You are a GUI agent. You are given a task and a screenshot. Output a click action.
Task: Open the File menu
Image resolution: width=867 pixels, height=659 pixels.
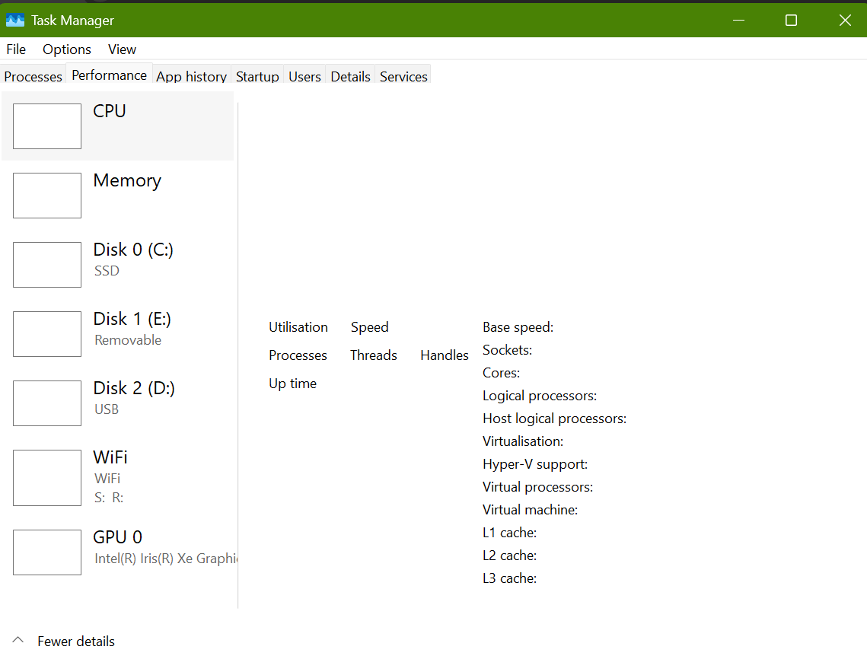click(x=16, y=49)
